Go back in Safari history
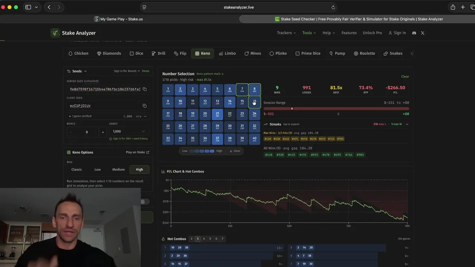Viewport: 475px width, 267px height. [49, 7]
